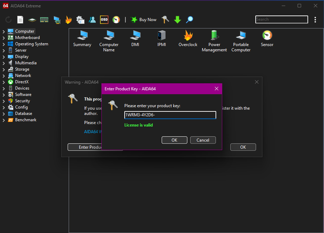Image resolution: width=324 pixels, height=233 pixels.
Task: Open the flame stability test toolbar icon
Action: (68, 20)
